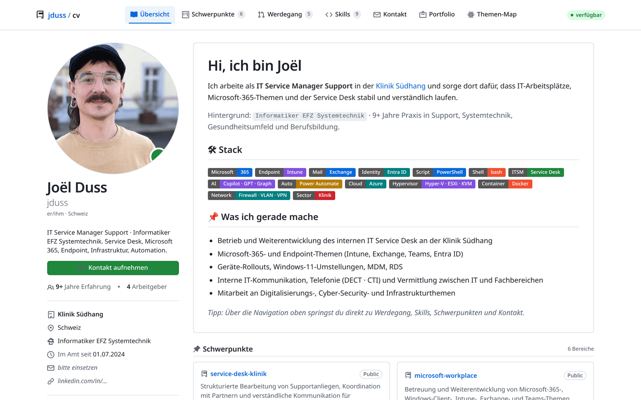641x400 pixels.
Task: Switch to the Übersicht tab
Action: (x=150, y=14)
